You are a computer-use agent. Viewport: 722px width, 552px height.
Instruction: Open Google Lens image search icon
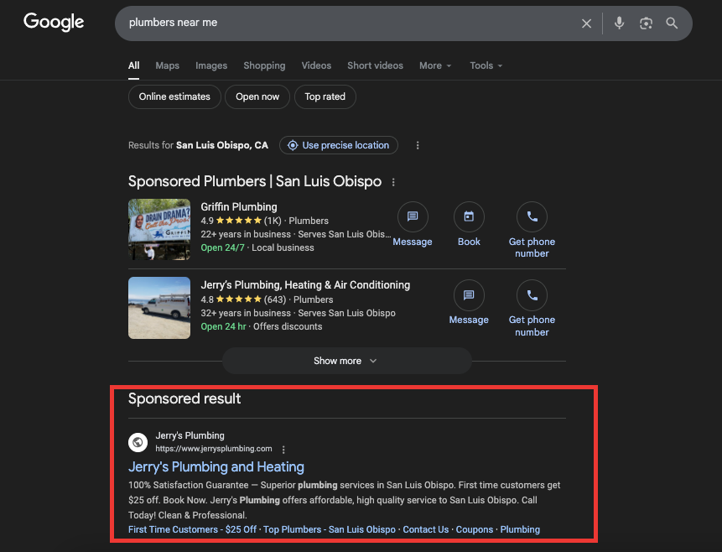coord(646,23)
